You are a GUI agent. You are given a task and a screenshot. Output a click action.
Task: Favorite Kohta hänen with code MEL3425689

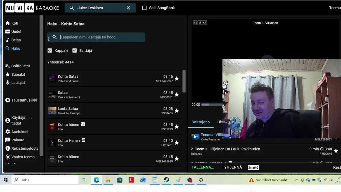click(177, 159)
